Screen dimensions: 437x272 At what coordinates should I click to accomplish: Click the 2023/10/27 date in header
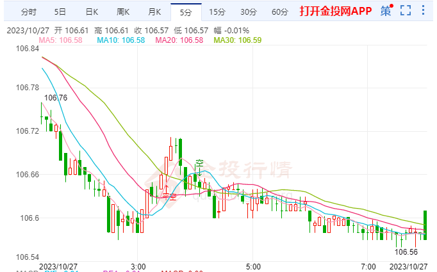28,30
